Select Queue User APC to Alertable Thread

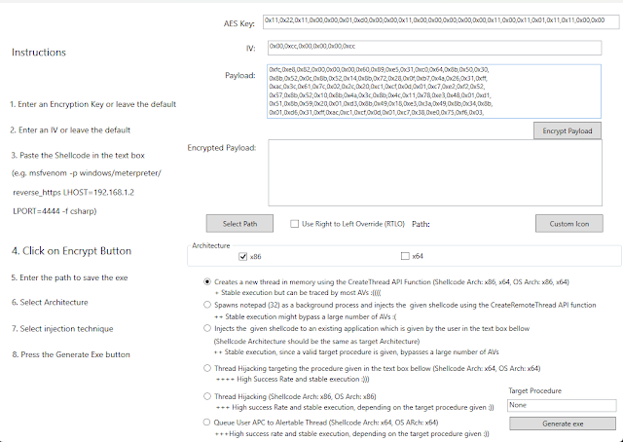click(x=206, y=423)
